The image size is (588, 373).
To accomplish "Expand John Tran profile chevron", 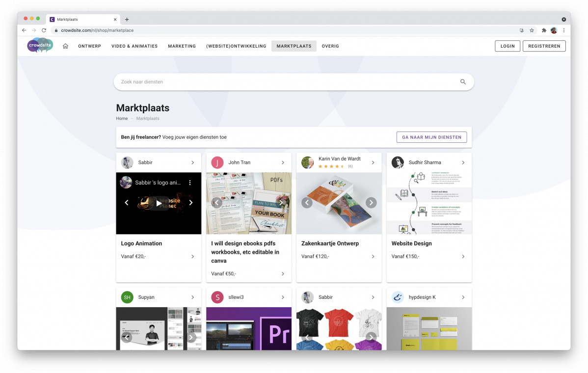I will [283, 162].
